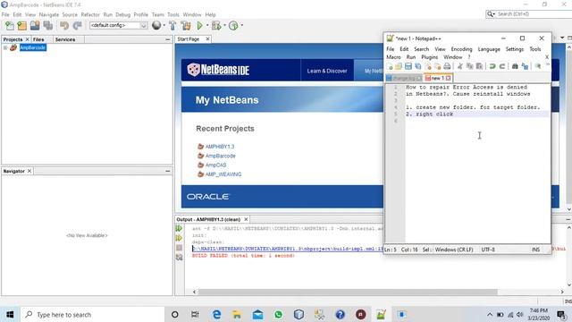
Task: Click the stop icon in Output panel
Action: point(179,248)
